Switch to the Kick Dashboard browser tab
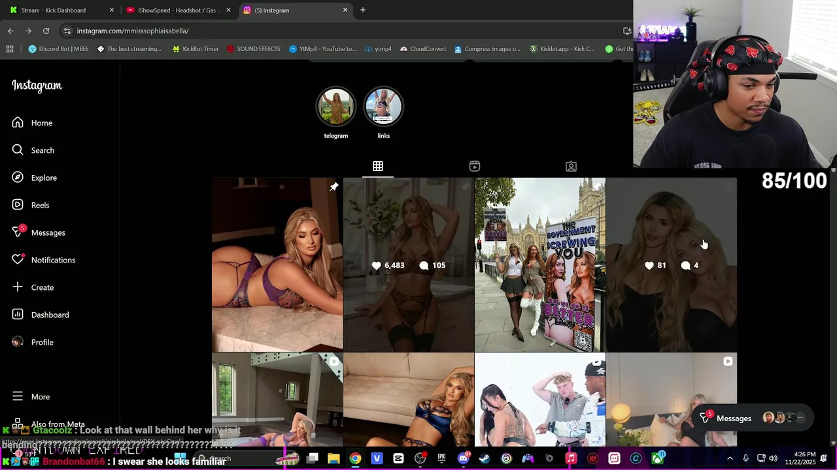Viewport: 837px width, 470px height. point(62,10)
